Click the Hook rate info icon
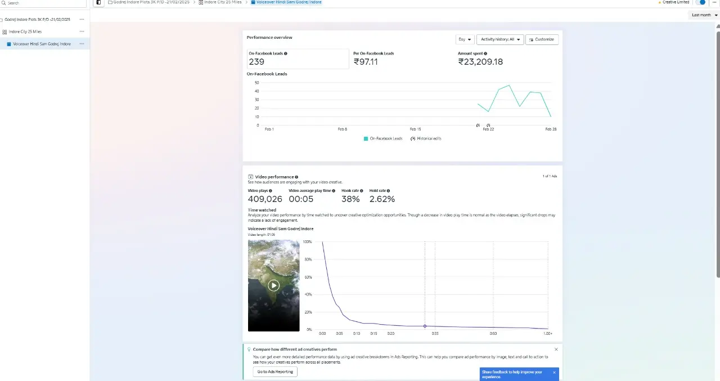 362,191
